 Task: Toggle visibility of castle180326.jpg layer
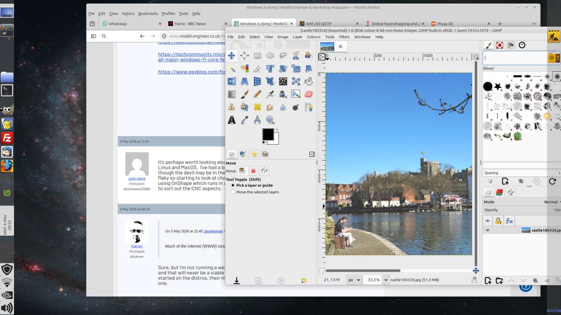pos(488,230)
